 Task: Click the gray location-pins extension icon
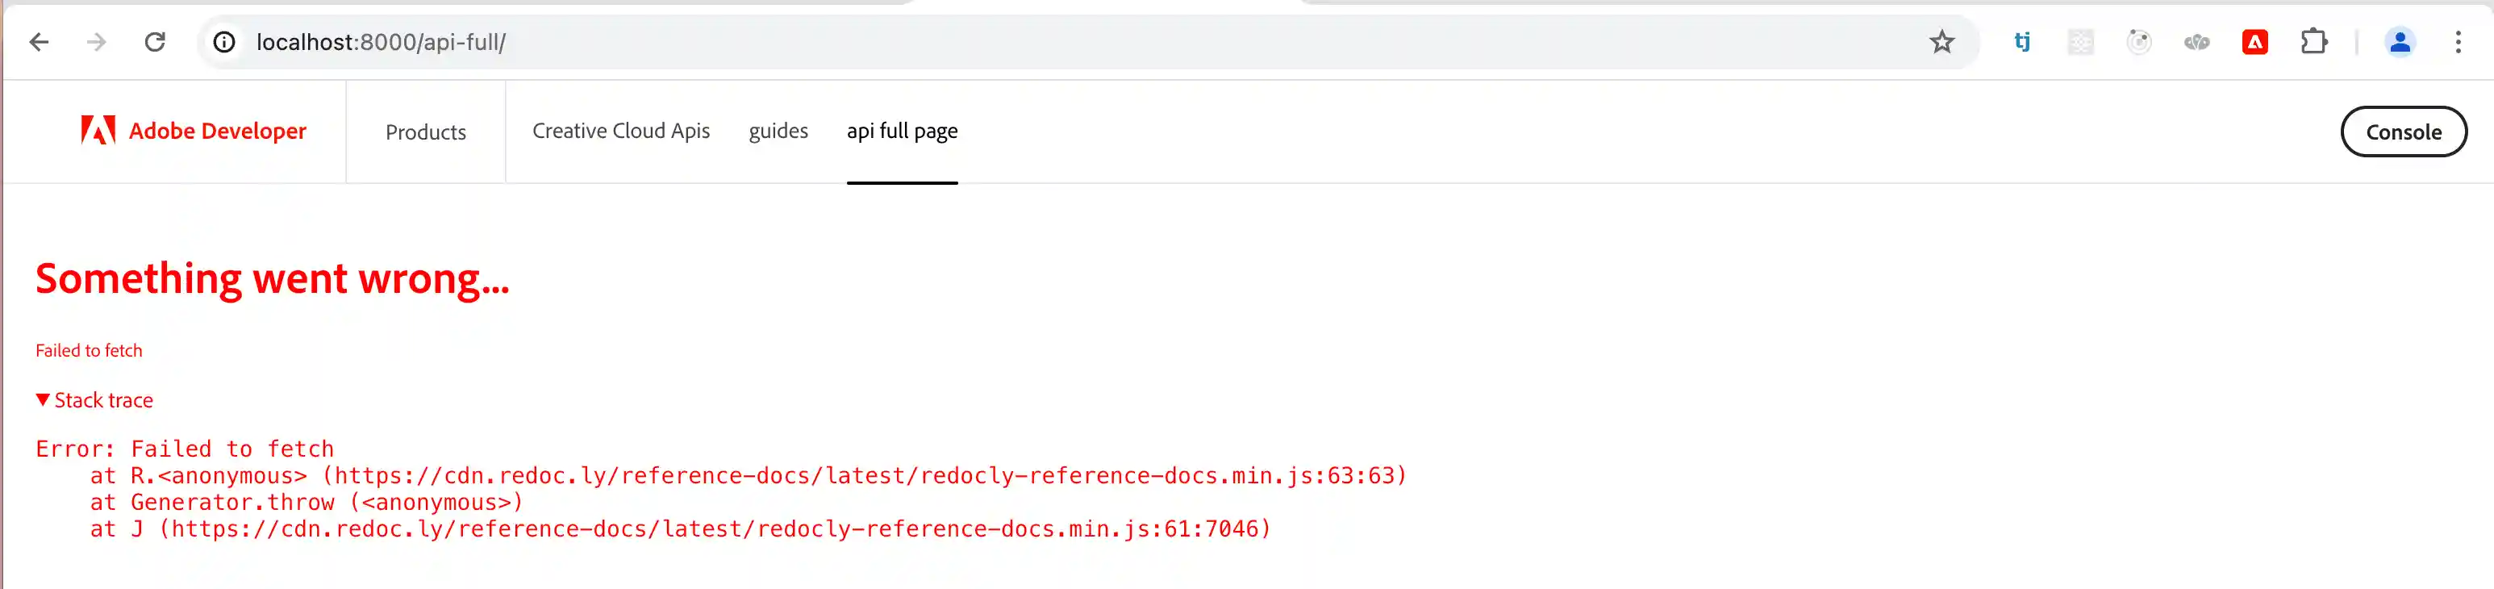coord(2196,42)
